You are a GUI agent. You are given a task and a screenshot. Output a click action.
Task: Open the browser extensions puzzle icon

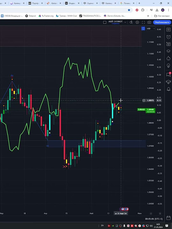pyautogui.click(x=143, y=10)
